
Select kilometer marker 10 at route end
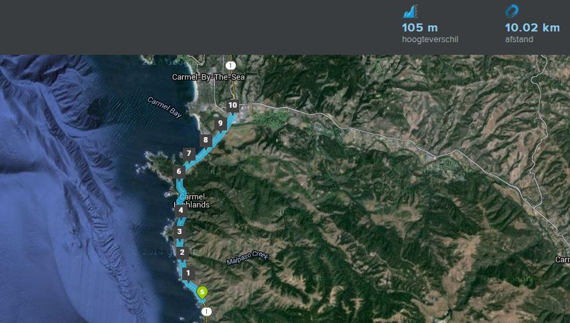coord(232,106)
